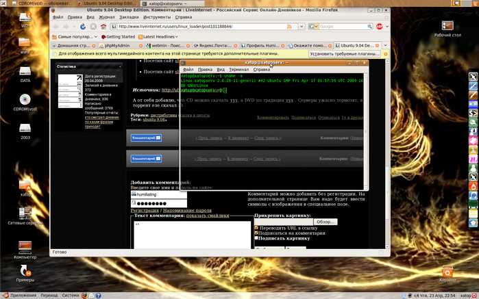Open the Компьютер desktop icon
Screen dimensions: 479x299
click(x=25, y=250)
